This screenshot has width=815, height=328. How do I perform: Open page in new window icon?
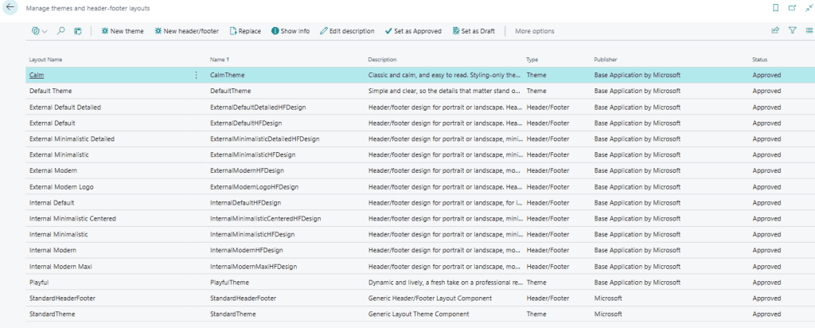(x=792, y=8)
